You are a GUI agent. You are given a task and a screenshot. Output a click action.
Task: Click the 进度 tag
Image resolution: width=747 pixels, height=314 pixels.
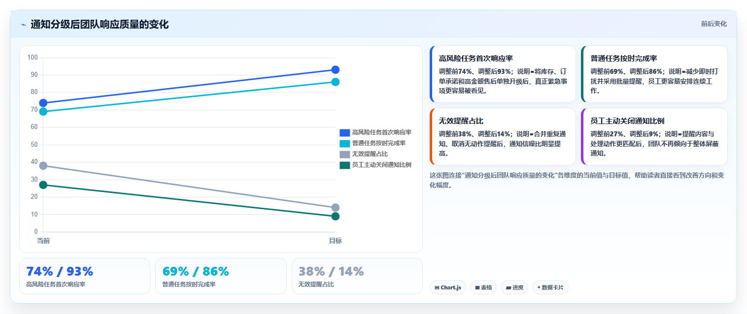coord(515,287)
